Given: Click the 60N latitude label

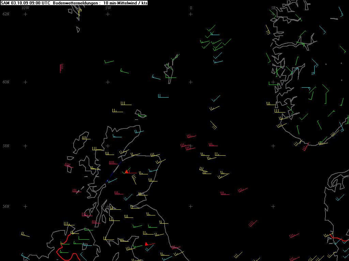Looking at the screenshot, I should pos(6,82).
